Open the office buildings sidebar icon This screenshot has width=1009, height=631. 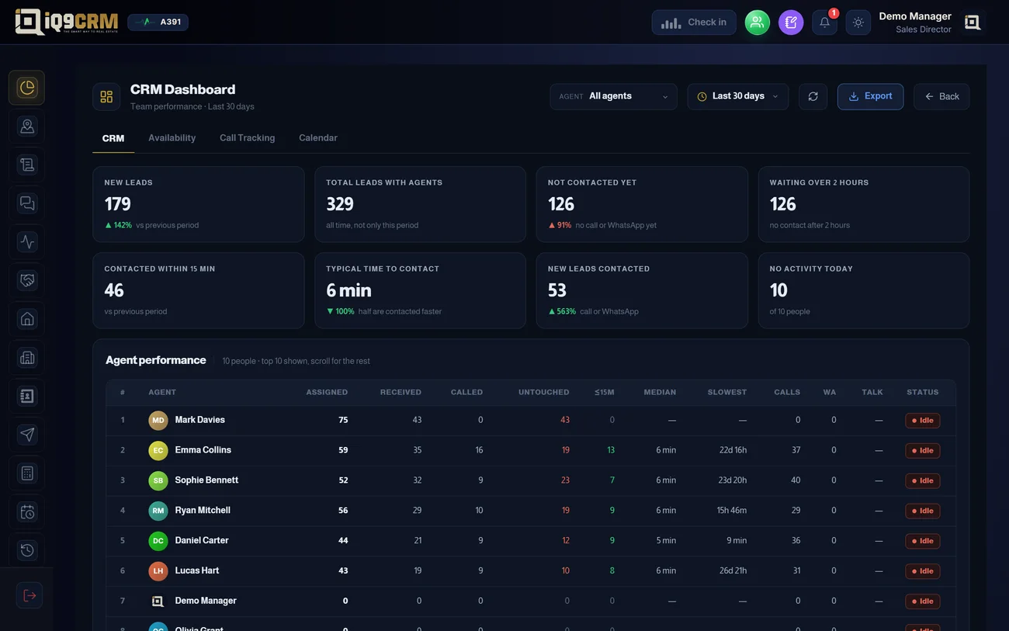click(27, 358)
